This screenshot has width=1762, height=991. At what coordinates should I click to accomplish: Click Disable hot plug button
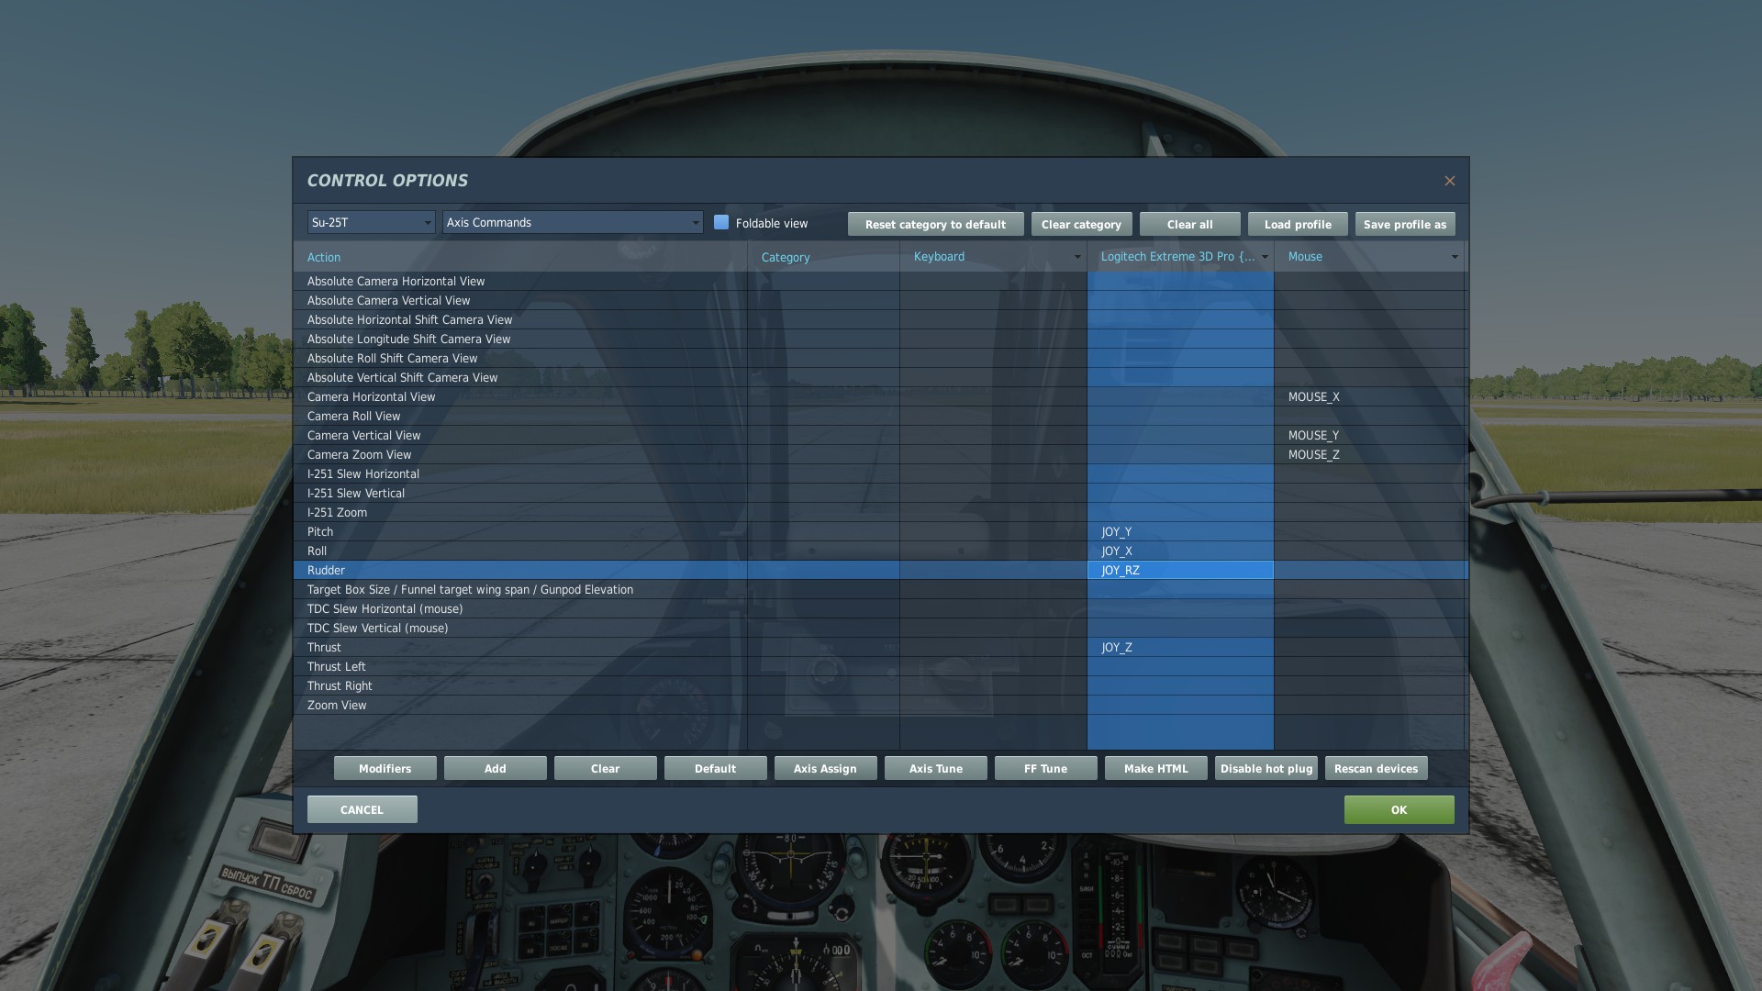click(x=1266, y=769)
